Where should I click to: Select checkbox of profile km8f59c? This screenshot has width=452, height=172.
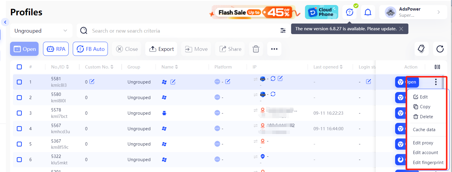tap(19, 144)
